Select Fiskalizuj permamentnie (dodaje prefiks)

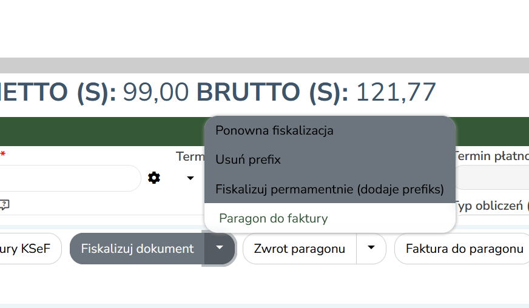[x=329, y=189]
